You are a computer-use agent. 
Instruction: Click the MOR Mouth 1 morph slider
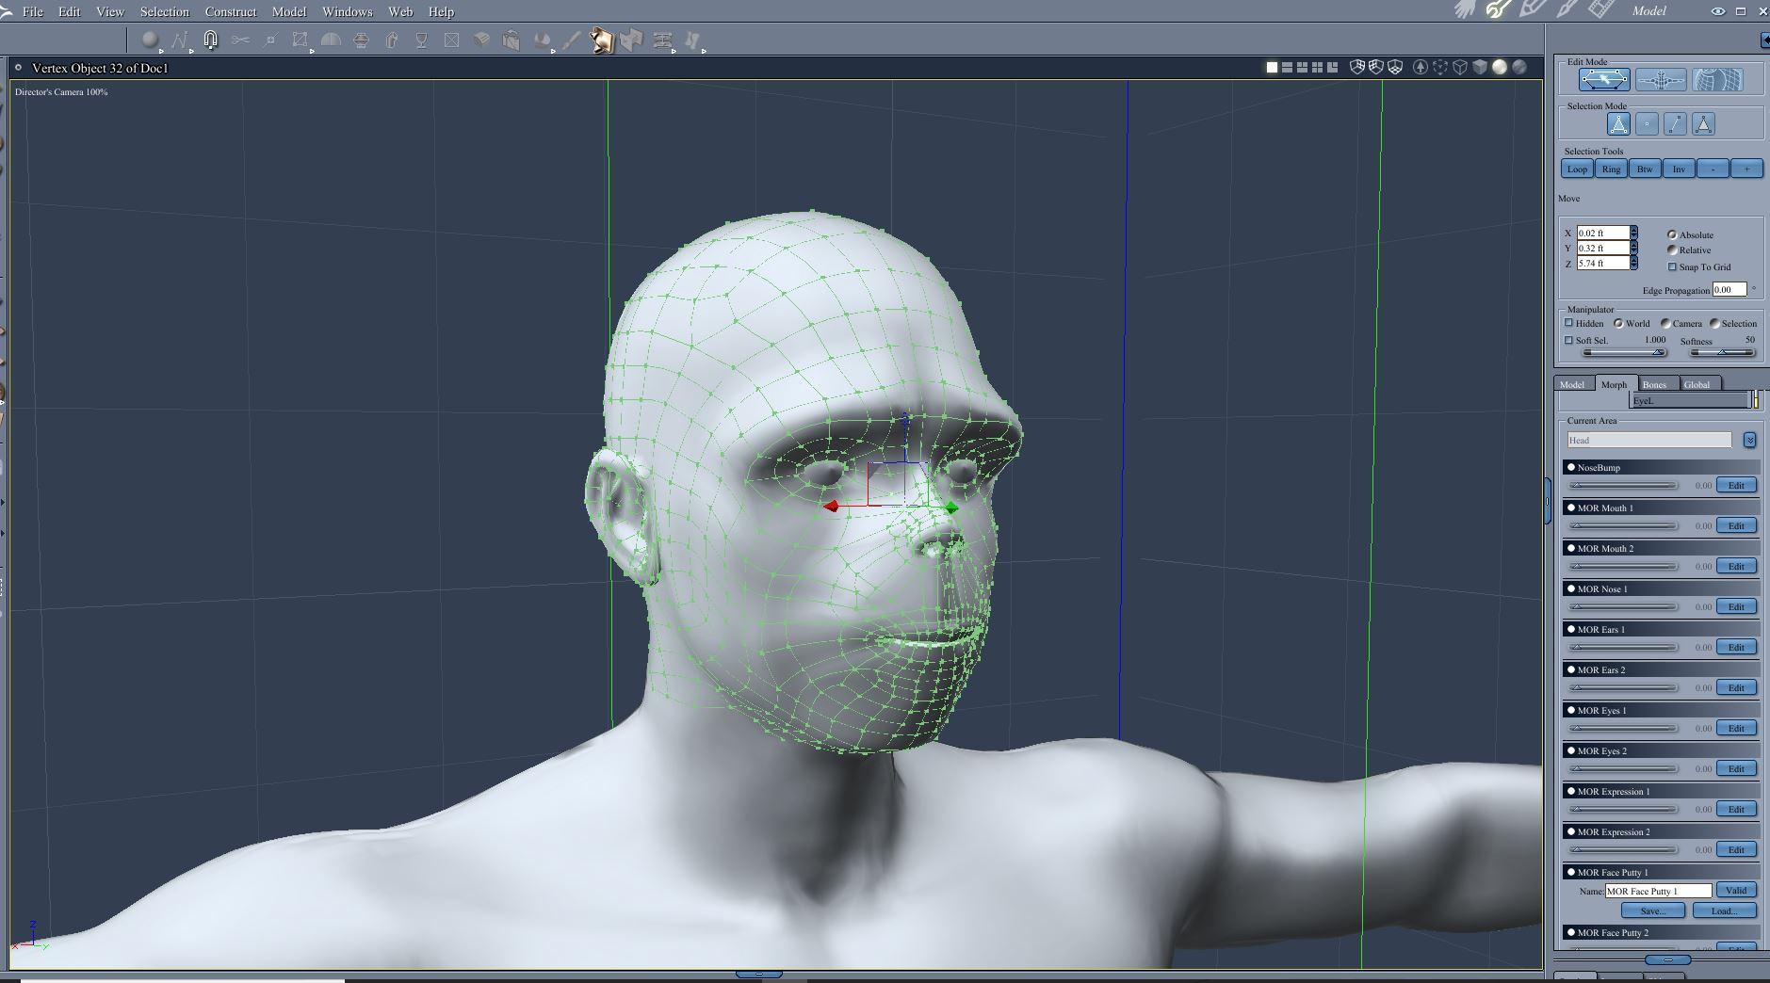(x=1624, y=525)
